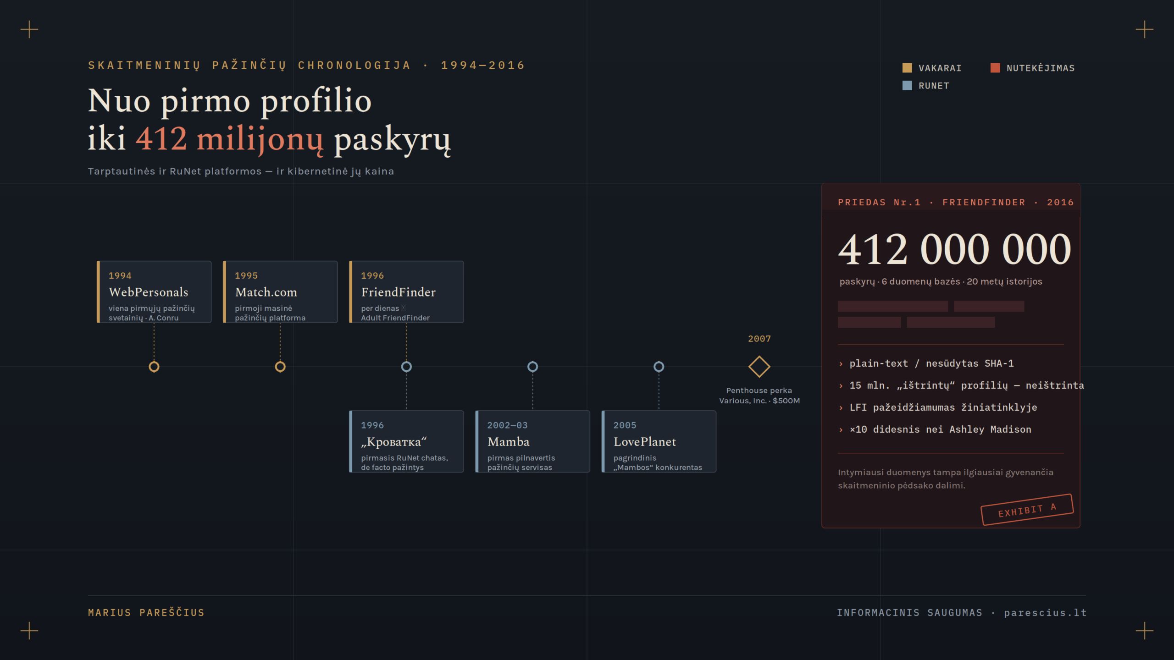This screenshot has width=1174, height=660.
Task: Click the "plain-text / nesūdytas SHA-1" bullet
Action: [931, 363]
